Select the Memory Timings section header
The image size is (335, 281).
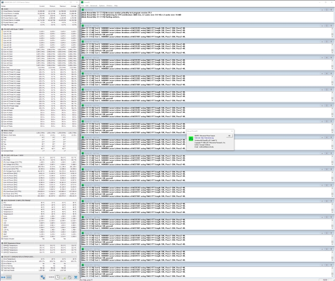pos(9,130)
